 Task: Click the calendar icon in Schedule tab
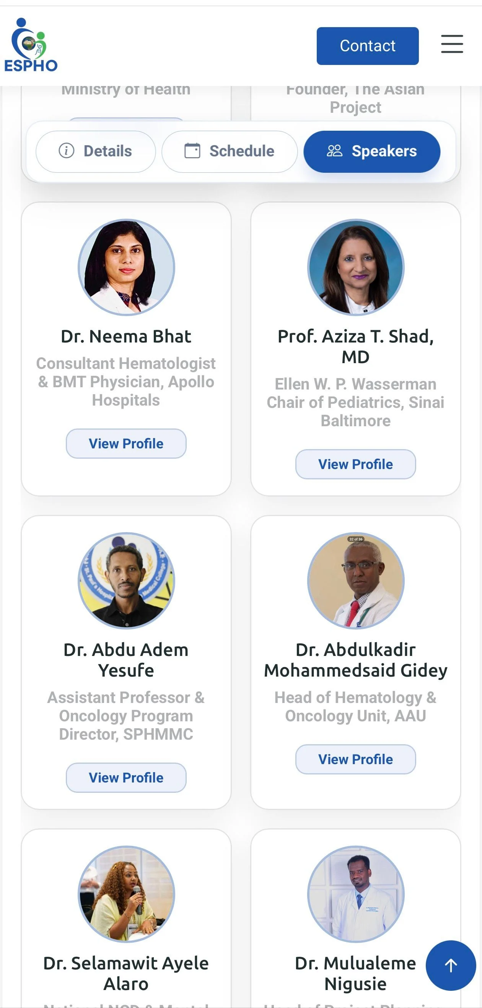click(192, 151)
